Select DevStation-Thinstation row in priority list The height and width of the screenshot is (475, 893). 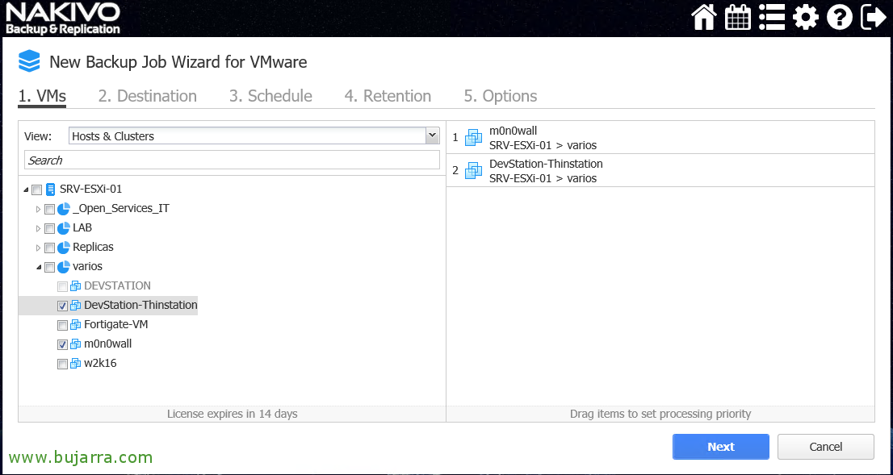(x=660, y=171)
